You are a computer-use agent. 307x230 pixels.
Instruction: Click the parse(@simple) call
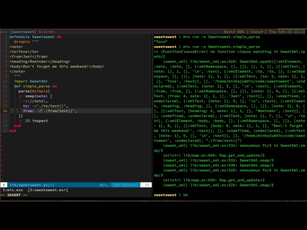(34, 91)
